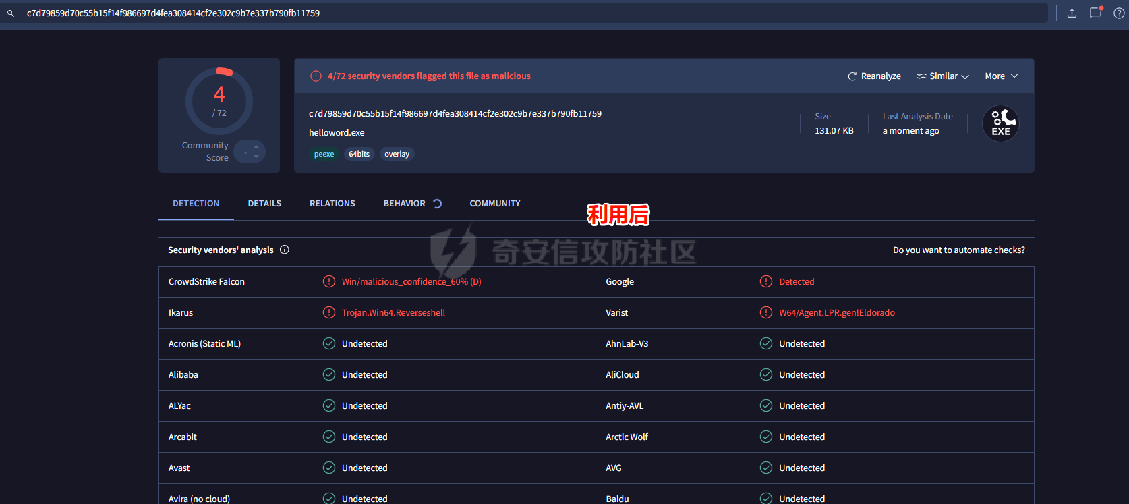This screenshot has width=1129, height=504.
Task: Open the help question mark icon
Action: 1119,13
